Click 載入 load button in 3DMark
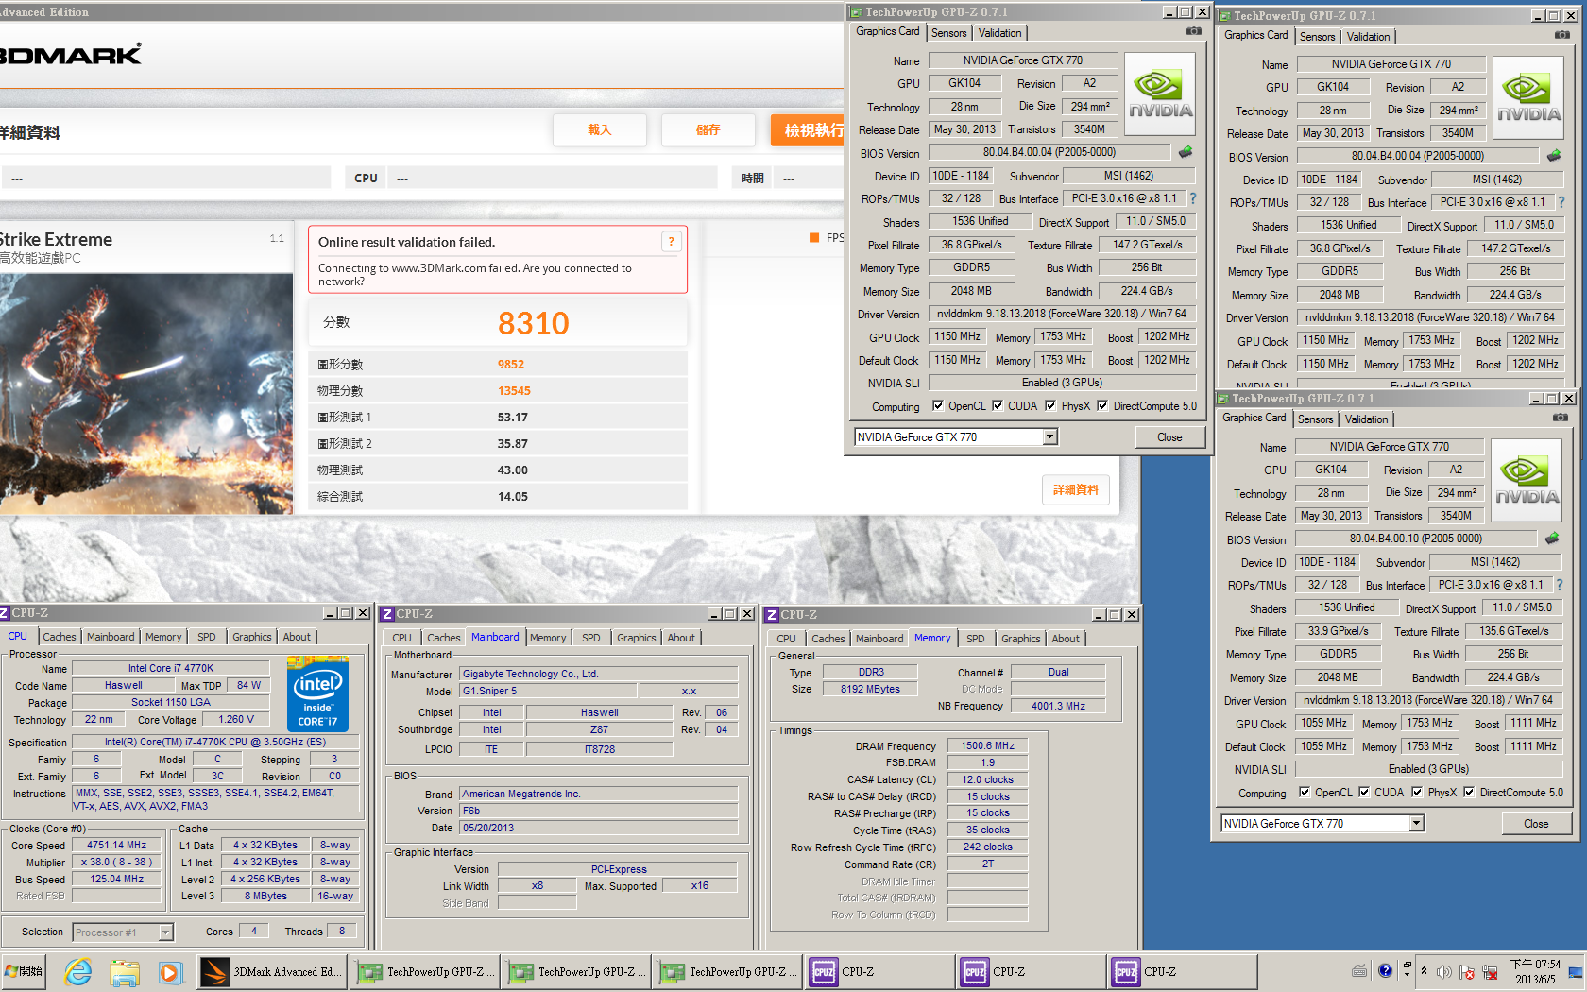1587x992 pixels. tap(600, 129)
